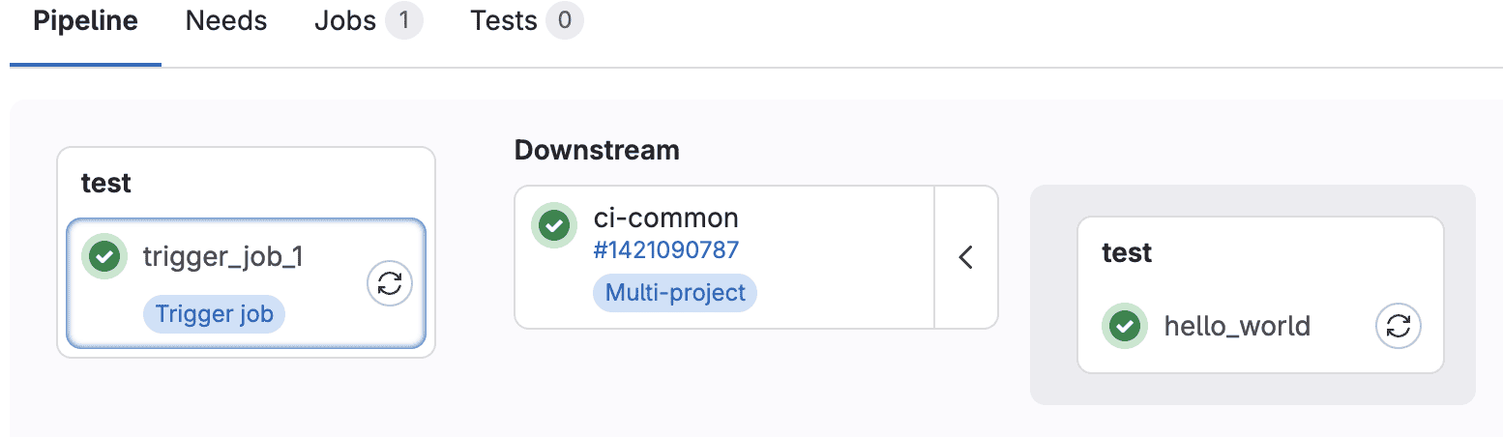
Task: Open the hello_world job name
Action: tap(1237, 326)
